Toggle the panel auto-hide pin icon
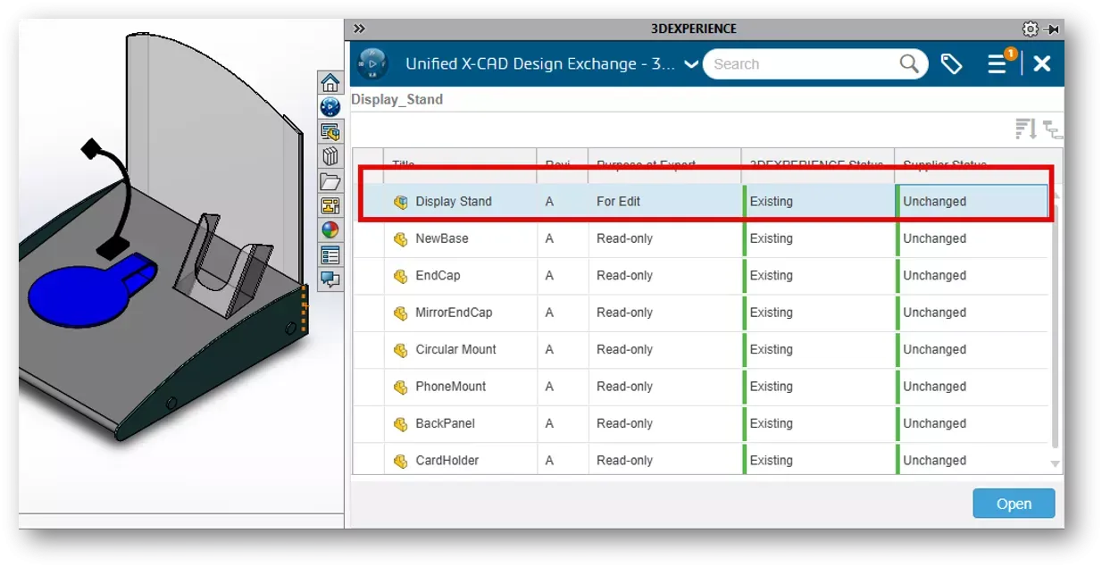The width and height of the screenshot is (1102, 567). point(1052,29)
